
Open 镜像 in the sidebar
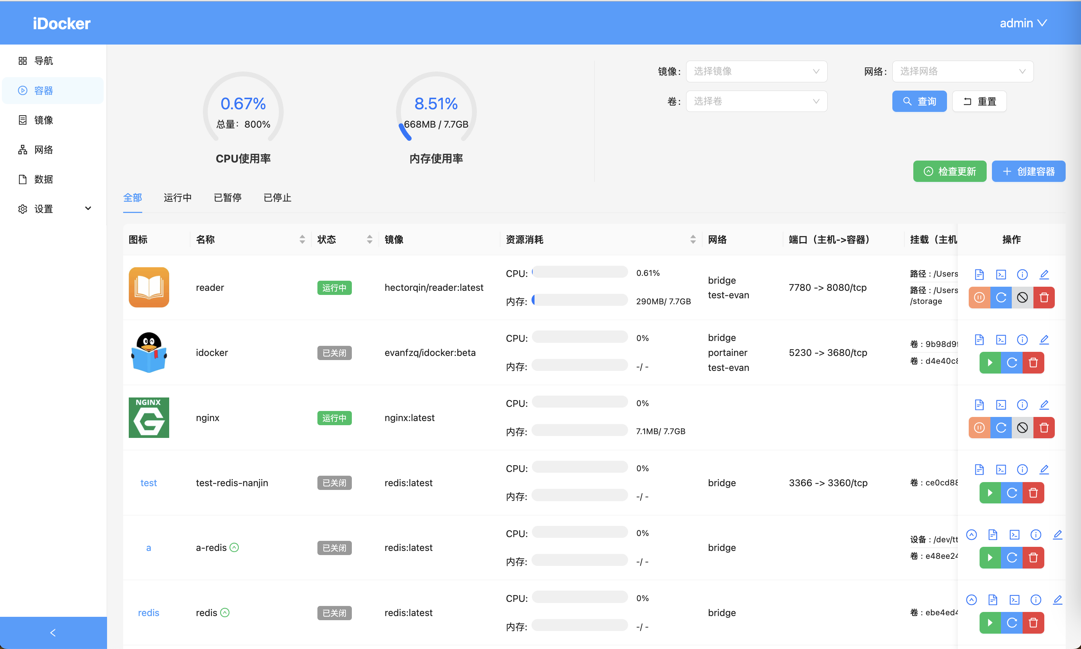[x=43, y=120]
